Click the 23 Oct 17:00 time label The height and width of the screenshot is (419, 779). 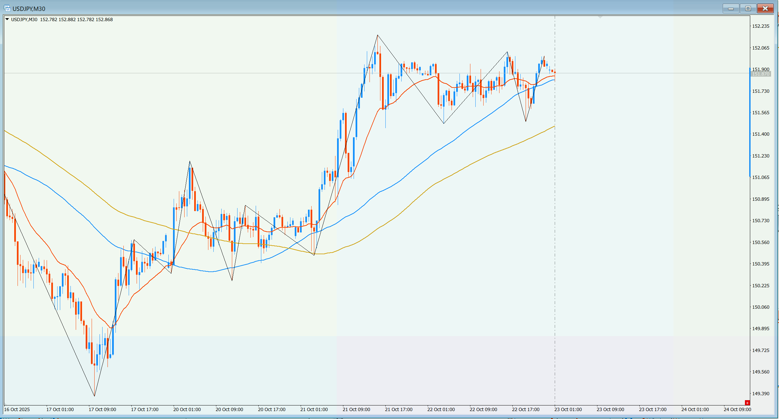pos(653,409)
